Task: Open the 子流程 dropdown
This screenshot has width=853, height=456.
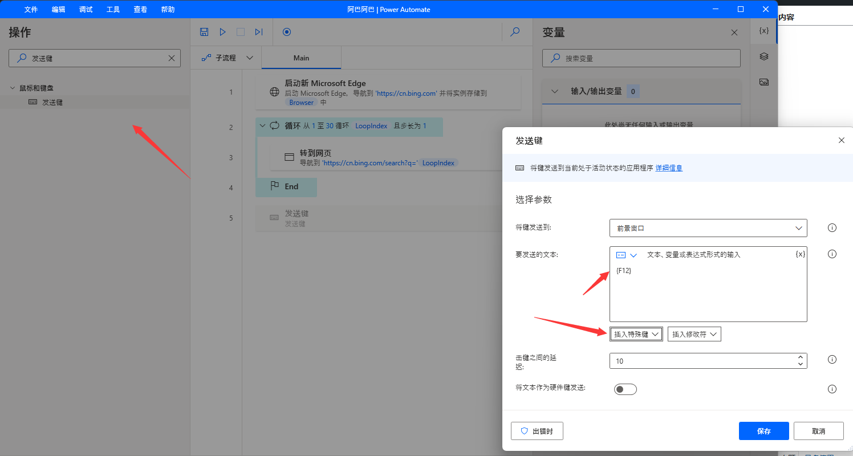Action: 228,58
